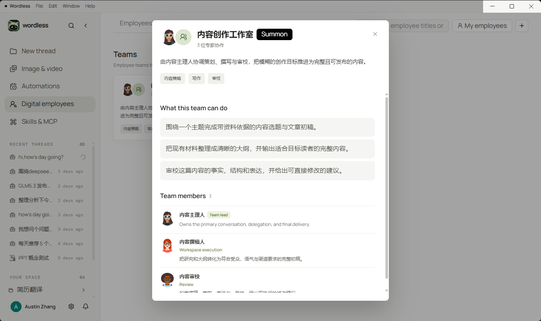This screenshot has height=321, width=541.
Task: Open the Help menu
Action: 90,6
